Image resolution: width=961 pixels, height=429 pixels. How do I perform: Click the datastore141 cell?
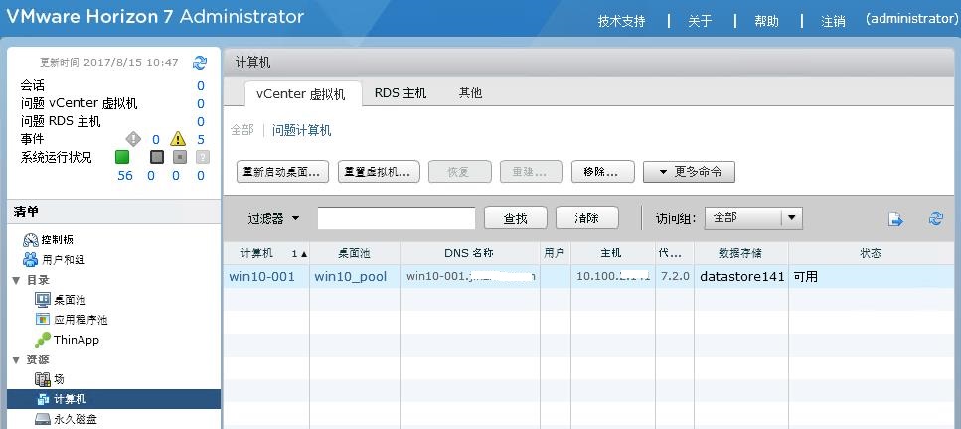coord(741,276)
